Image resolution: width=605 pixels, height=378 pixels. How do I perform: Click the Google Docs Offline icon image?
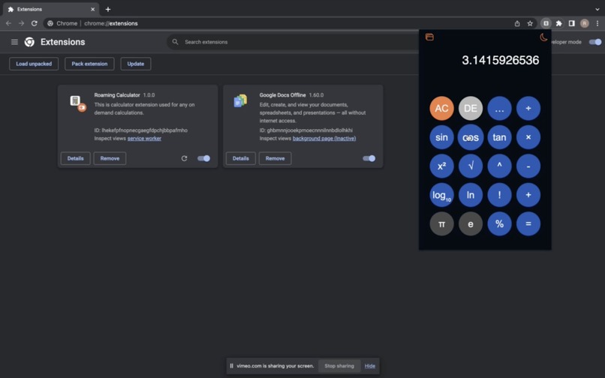point(240,101)
